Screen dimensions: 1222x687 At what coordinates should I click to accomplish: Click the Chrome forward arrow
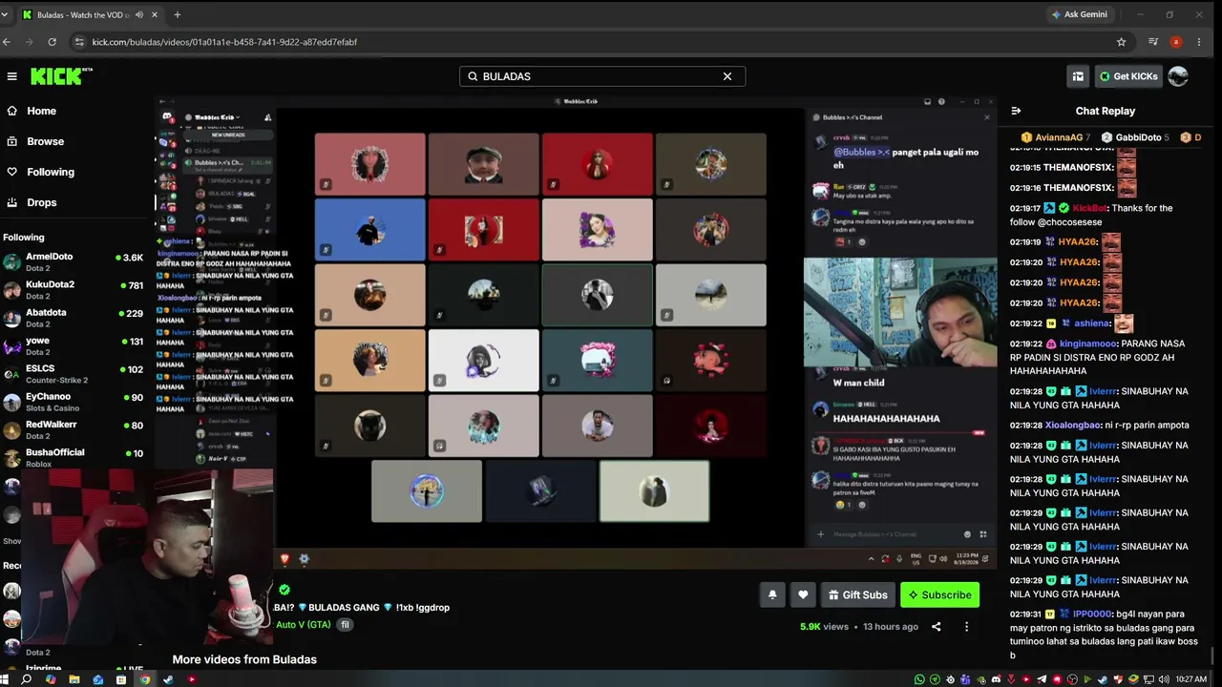29,42
